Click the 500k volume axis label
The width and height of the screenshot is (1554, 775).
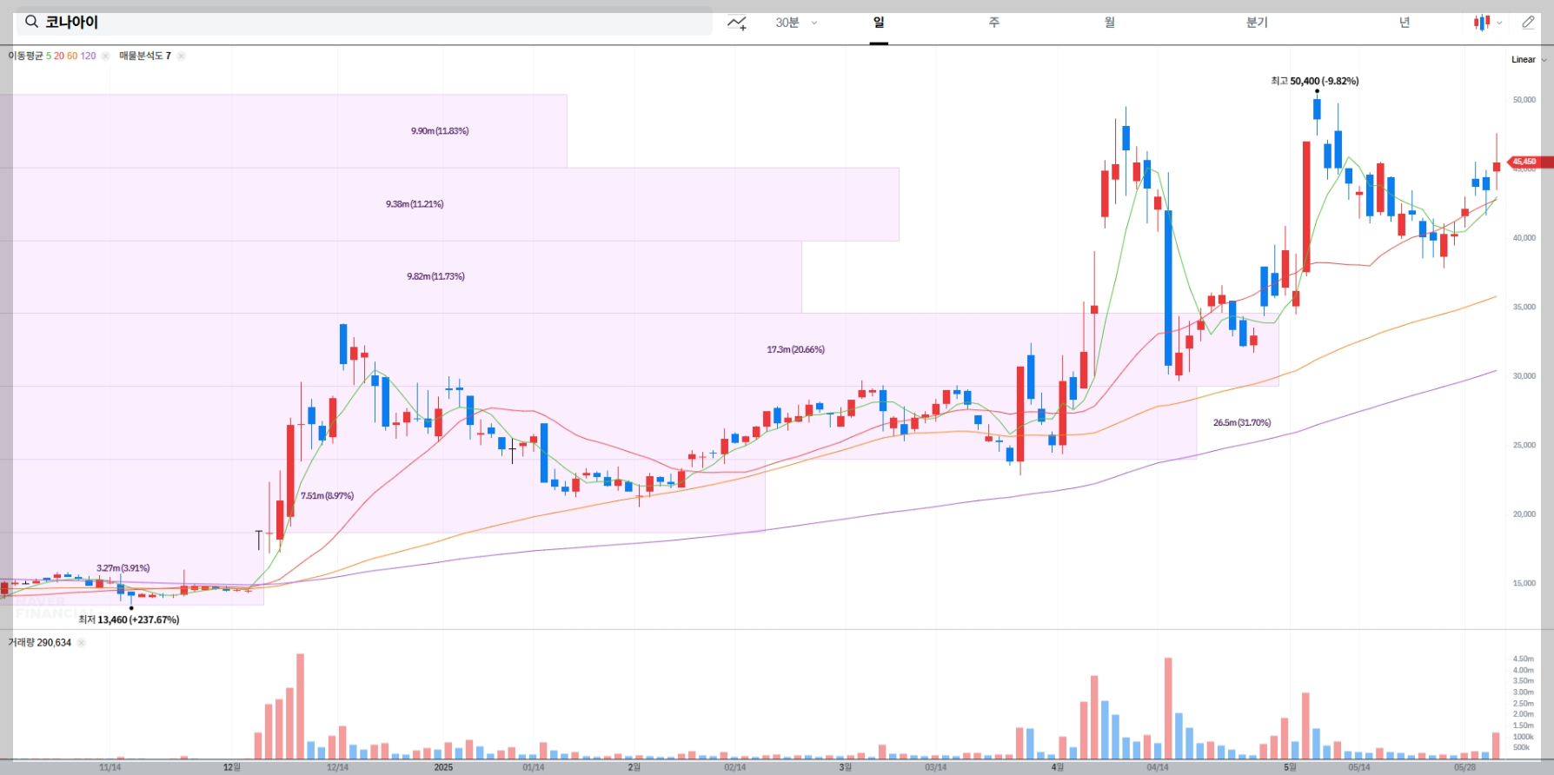pos(1522,747)
